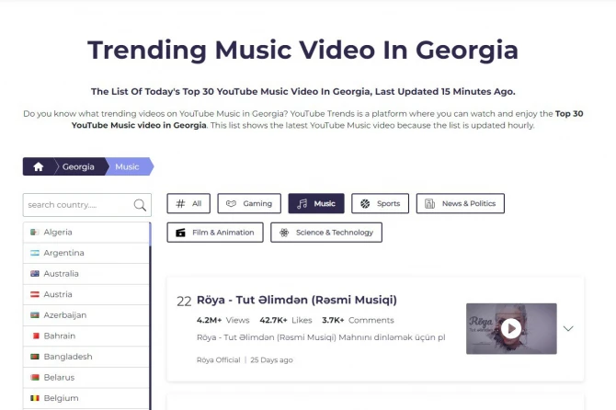Select Azerbaijan from country list

click(x=86, y=315)
